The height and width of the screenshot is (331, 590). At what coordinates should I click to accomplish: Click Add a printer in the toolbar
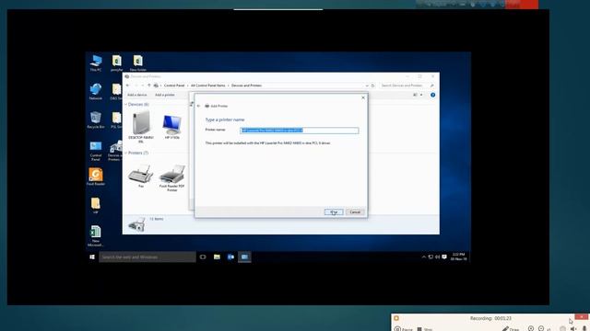165,95
